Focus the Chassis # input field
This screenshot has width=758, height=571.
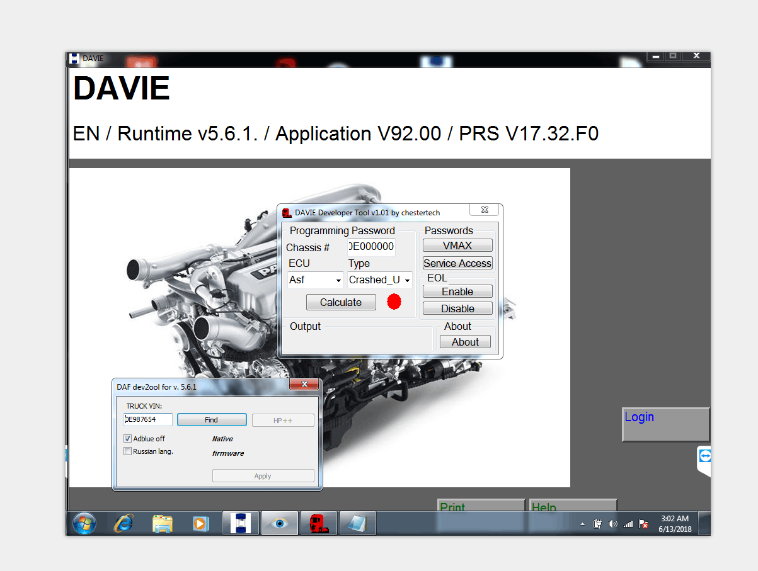(371, 247)
